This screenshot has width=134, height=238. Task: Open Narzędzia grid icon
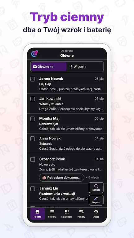67,214
